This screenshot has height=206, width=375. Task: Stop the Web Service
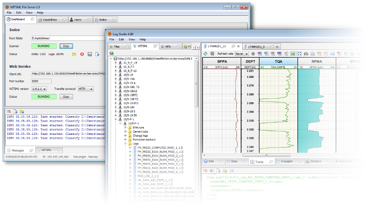pyautogui.click(x=66, y=97)
